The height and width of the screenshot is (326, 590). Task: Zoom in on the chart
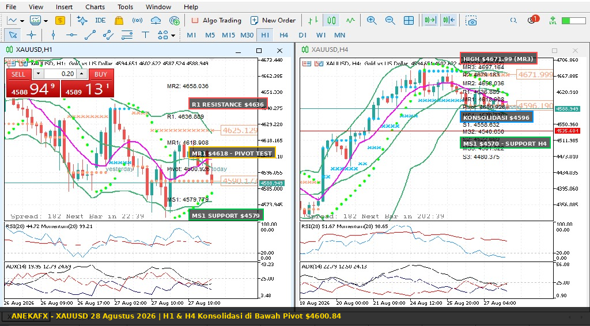[x=372, y=20]
